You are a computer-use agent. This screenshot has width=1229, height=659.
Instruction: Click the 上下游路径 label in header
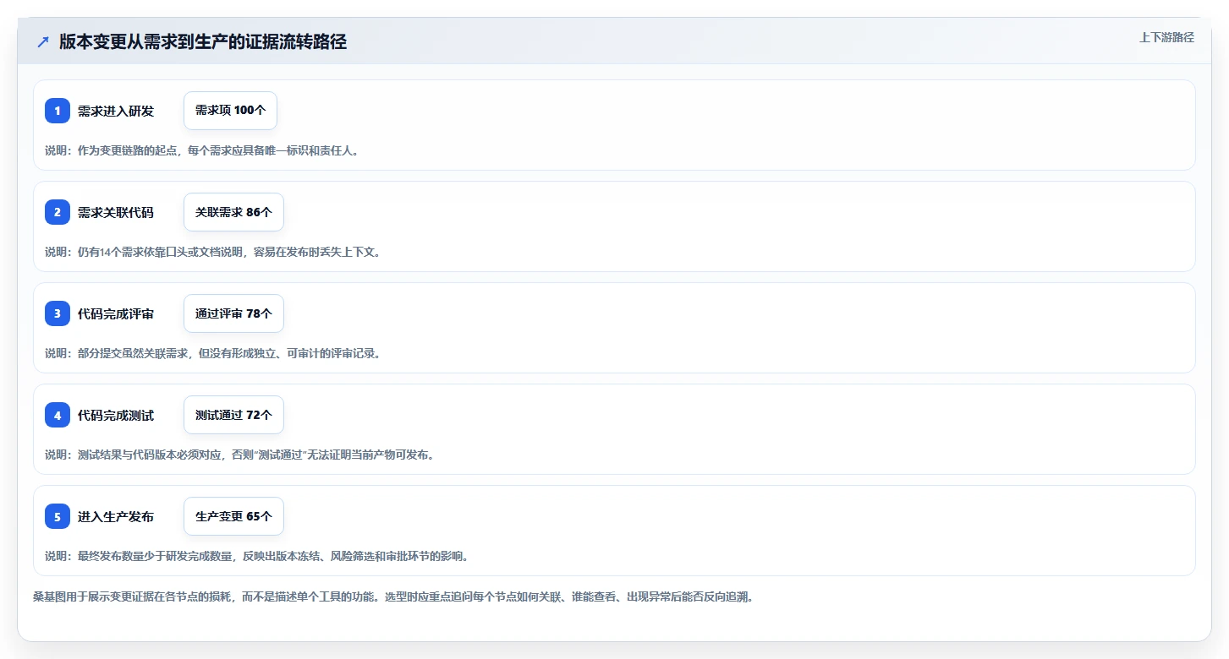1166,37
